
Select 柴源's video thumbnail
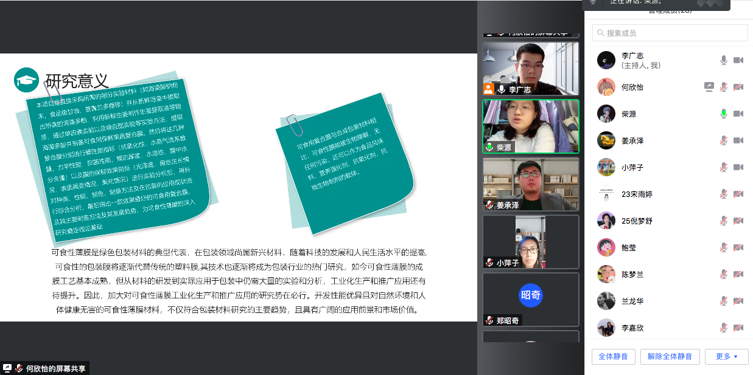coord(530,126)
